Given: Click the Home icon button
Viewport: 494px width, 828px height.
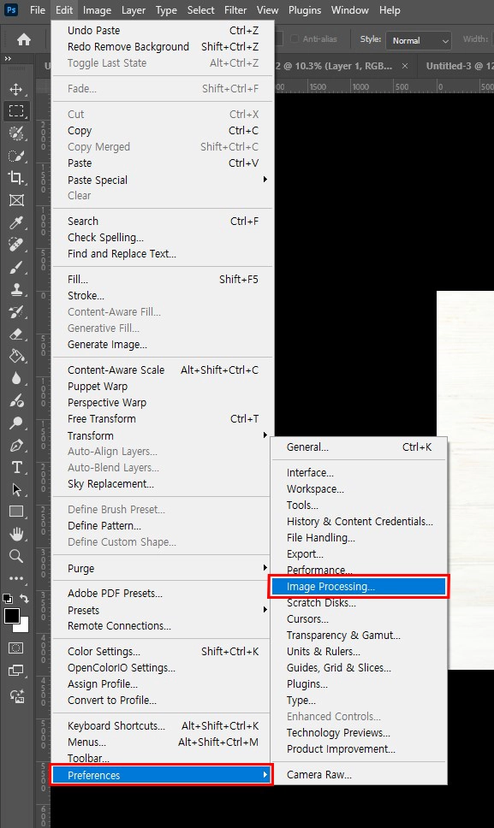Looking at the screenshot, I should coord(24,39).
